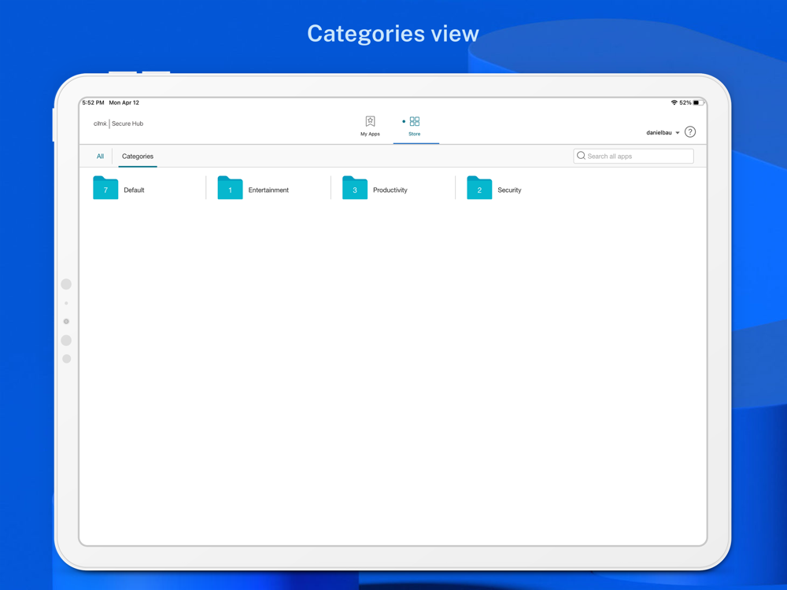The image size is (787, 590).
Task: Click the Entertainment category name
Action: coord(268,190)
